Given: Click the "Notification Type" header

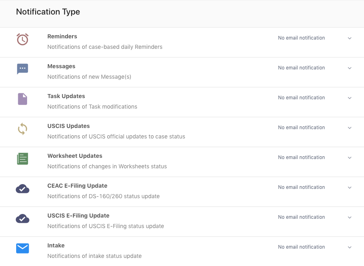Looking at the screenshot, I should tap(48, 12).
